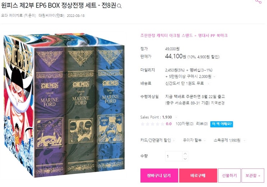Click the 지역변경 region change link
The image size is (267, 187).
(x=218, y=103)
